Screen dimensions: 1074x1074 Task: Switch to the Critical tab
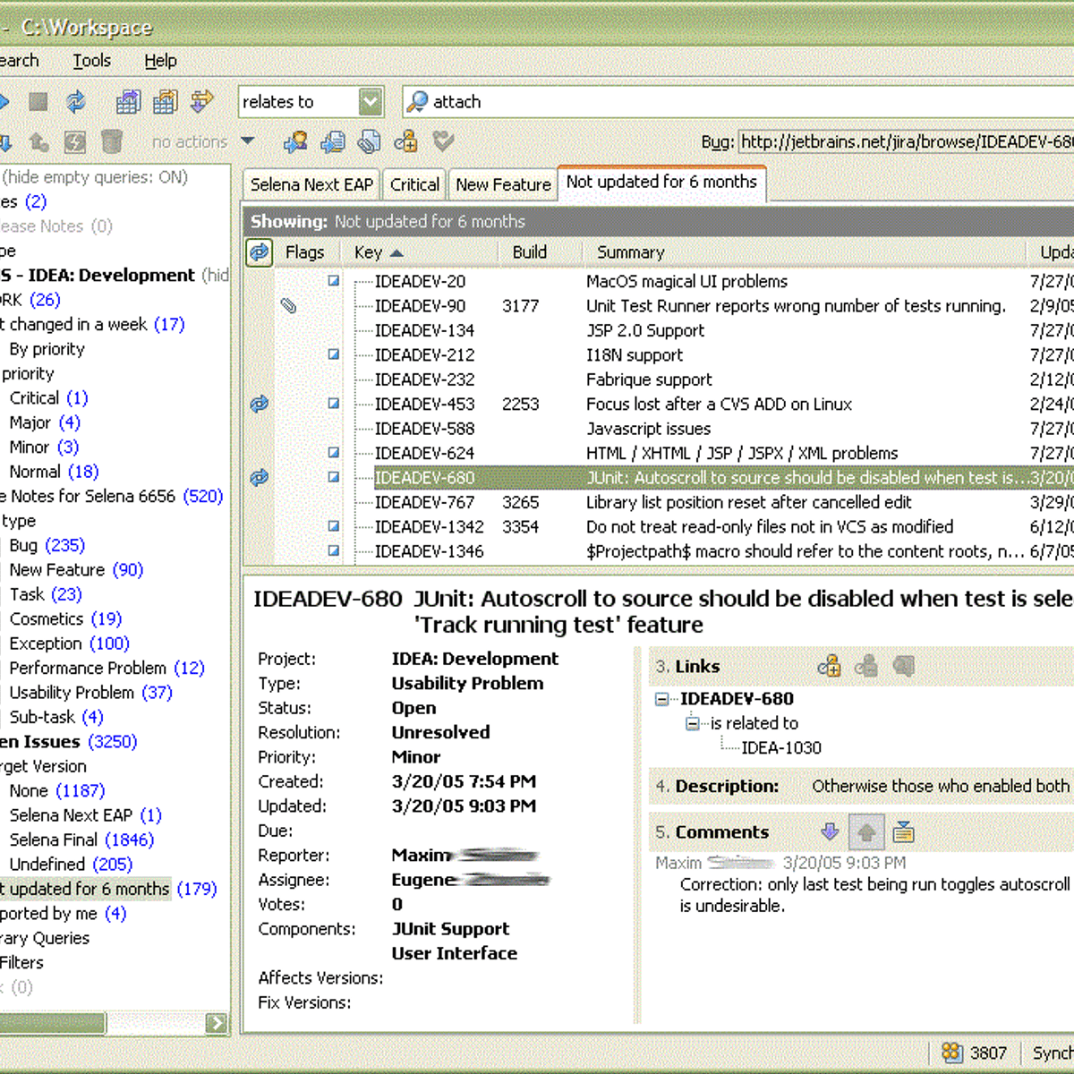[x=414, y=184]
